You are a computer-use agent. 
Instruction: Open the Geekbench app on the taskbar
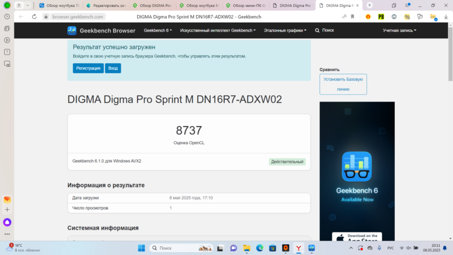[x=311, y=248]
